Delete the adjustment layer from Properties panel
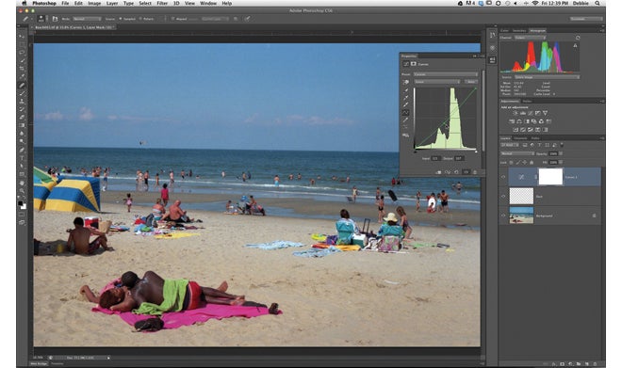 click(475, 172)
